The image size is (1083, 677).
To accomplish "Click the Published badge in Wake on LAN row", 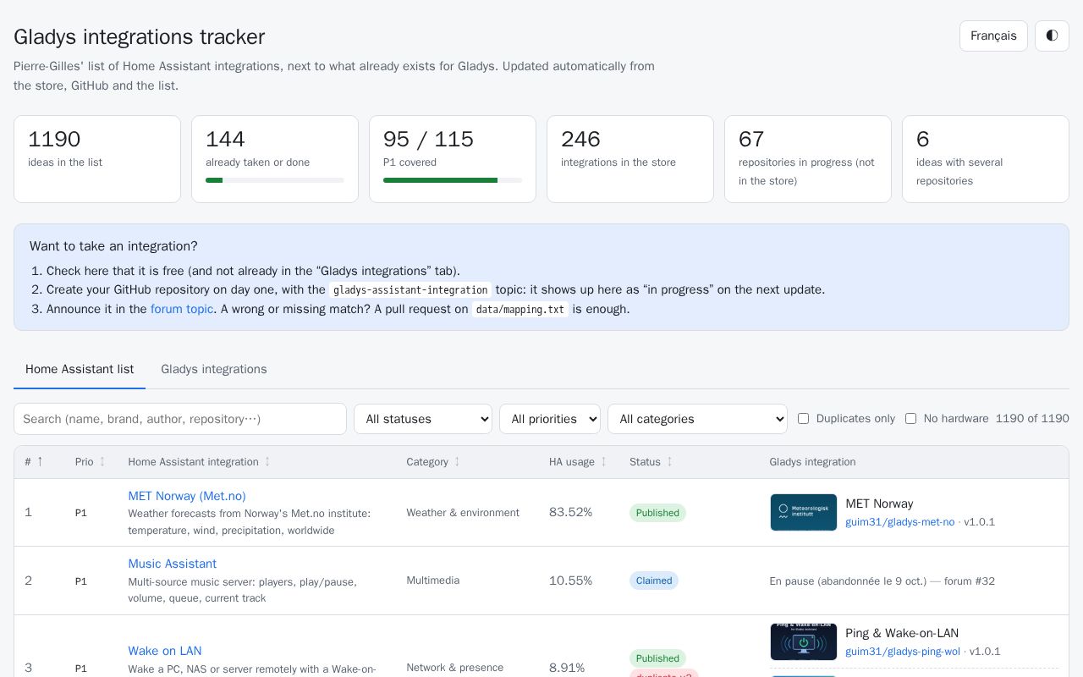I will click(657, 658).
